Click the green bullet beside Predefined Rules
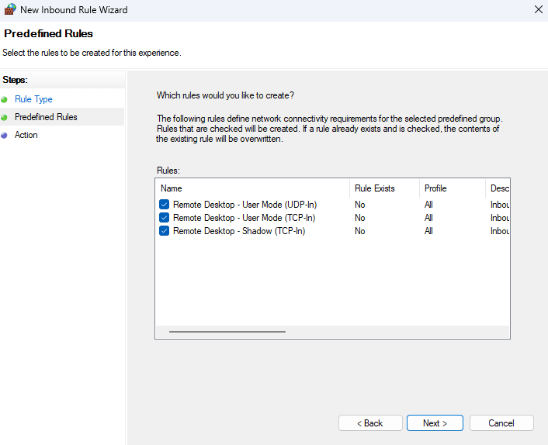Viewport: 548px width, 445px height. point(5,117)
